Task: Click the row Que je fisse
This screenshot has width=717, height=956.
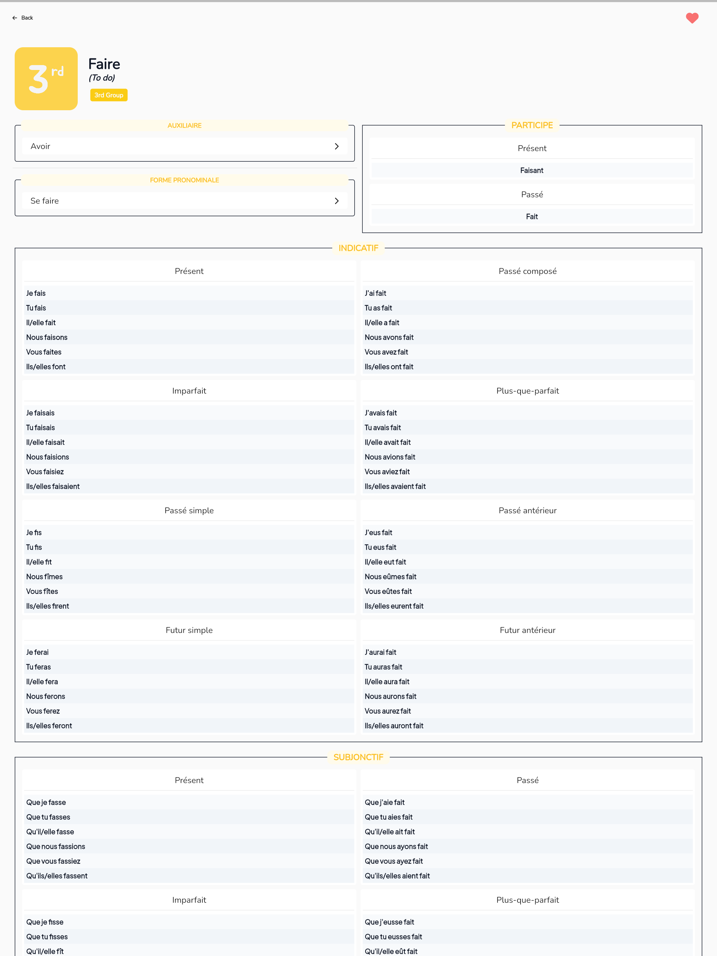Action: tap(189, 922)
